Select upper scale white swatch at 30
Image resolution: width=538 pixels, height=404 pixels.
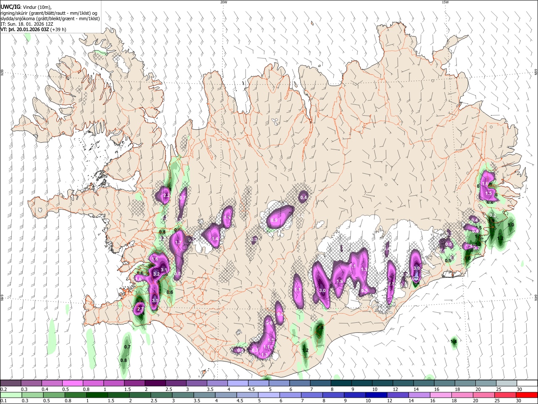point(527,383)
